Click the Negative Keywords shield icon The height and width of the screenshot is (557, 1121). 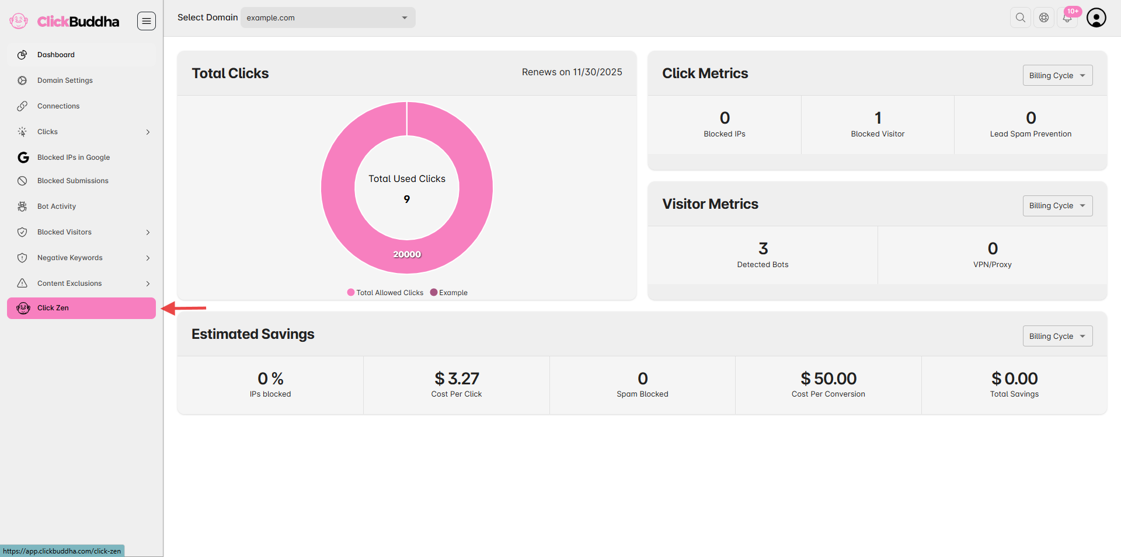[x=22, y=258]
